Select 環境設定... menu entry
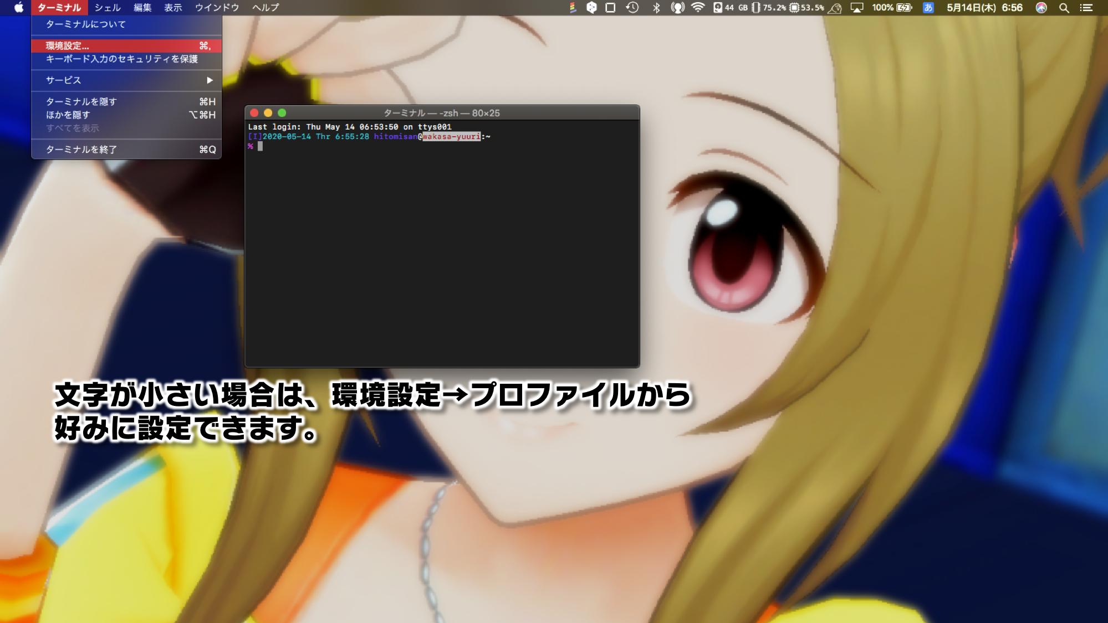 coord(126,45)
